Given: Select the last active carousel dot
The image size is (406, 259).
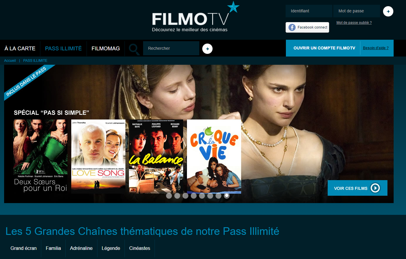Looking at the screenshot, I should point(227,196).
